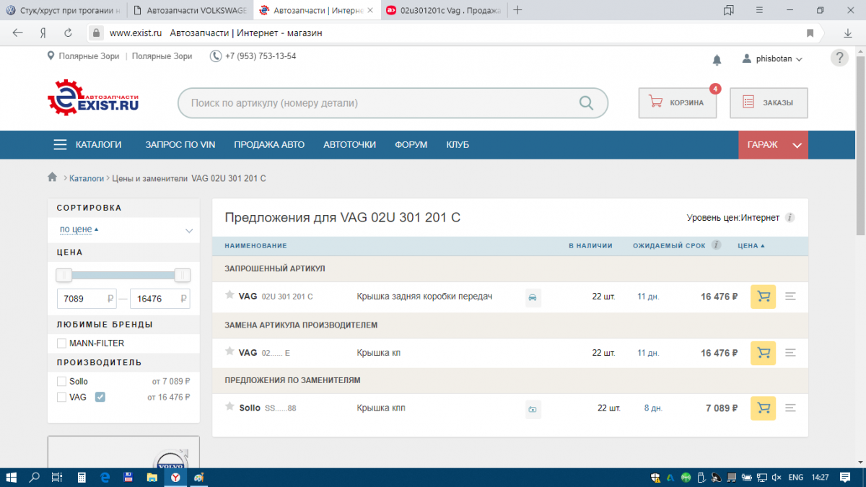Click info icon next to Уровень цен

pyautogui.click(x=790, y=218)
